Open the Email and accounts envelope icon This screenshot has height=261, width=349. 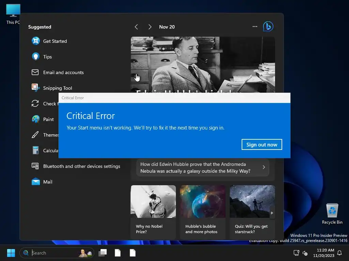(35, 72)
